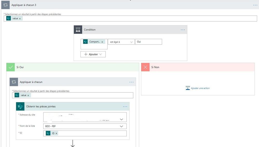Click the SharePoint icon on the Comport... token
Image resolution: width=259 pixels, height=147 pixels.
(x=85, y=42)
